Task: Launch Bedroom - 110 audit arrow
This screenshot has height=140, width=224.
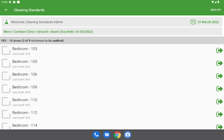Action: coord(219,101)
